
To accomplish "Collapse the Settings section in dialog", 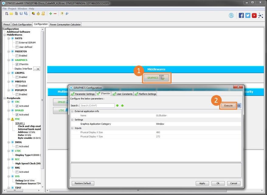I will [72, 120].
